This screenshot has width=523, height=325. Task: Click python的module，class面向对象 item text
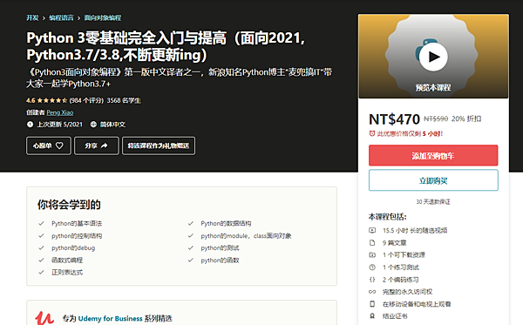246,235
